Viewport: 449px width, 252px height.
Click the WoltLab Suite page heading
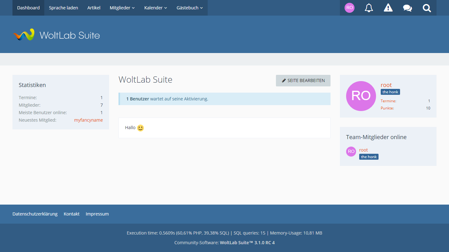145,80
